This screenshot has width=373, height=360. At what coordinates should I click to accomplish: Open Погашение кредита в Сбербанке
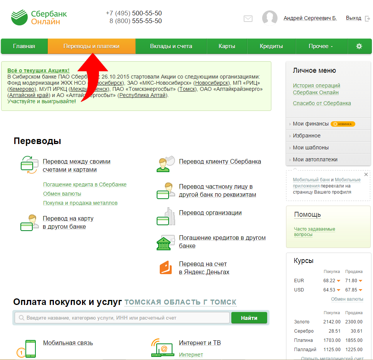tap(85, 185)
